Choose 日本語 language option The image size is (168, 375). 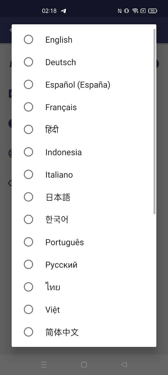(28, 197)
